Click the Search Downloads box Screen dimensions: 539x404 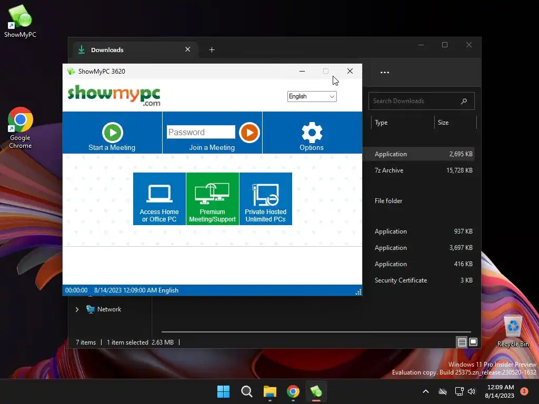422,101
